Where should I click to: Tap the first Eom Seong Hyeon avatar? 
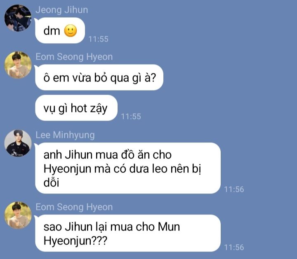(x=18, y=65)
